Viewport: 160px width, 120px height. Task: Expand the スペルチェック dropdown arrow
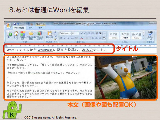pos(153,39)
